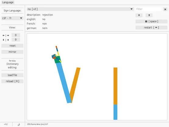This screenshot has height=127, width=169.
Task: Reload the dictionary with reload [R]
Action: click(13, 81)
